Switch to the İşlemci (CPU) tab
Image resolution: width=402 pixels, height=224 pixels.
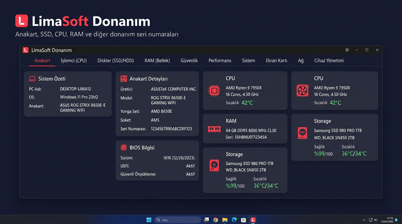pyautogui.click(x=74, y=61)
